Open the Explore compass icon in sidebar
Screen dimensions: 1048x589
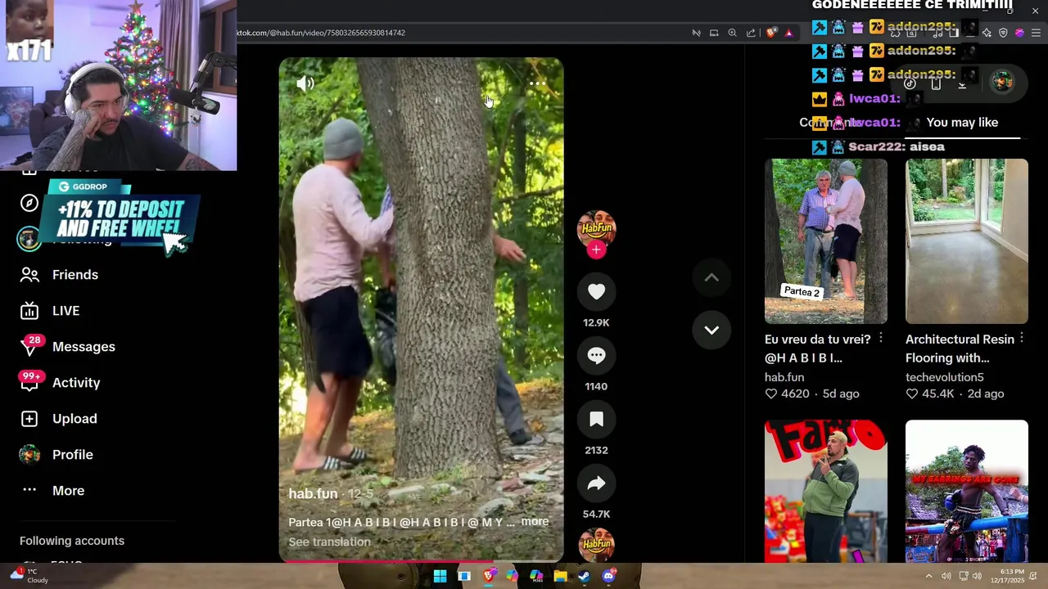pyautogui.click(x=29, y=203)
